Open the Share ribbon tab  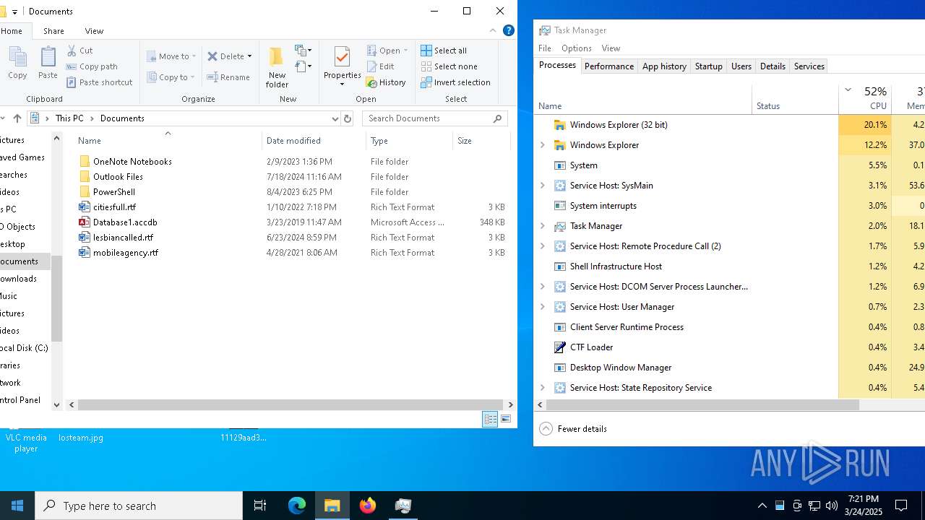[x=53, y=31]
